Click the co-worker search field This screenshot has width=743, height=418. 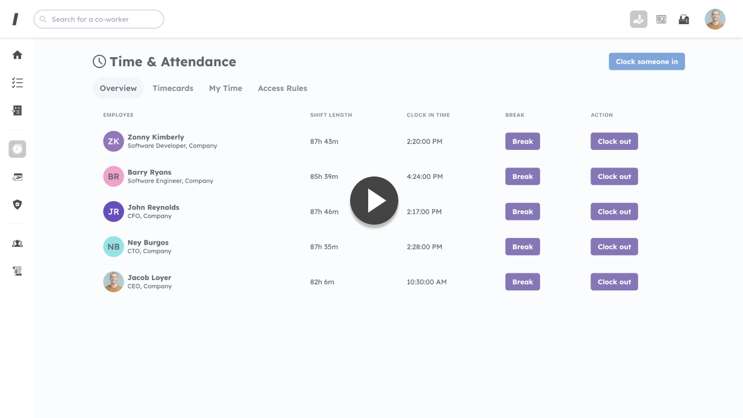tap(99, 19)
